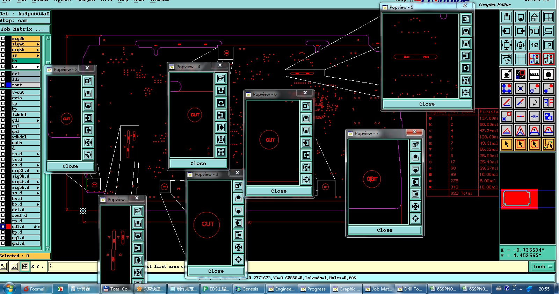Click blue color swatch of rout layer

pos(8,85)
